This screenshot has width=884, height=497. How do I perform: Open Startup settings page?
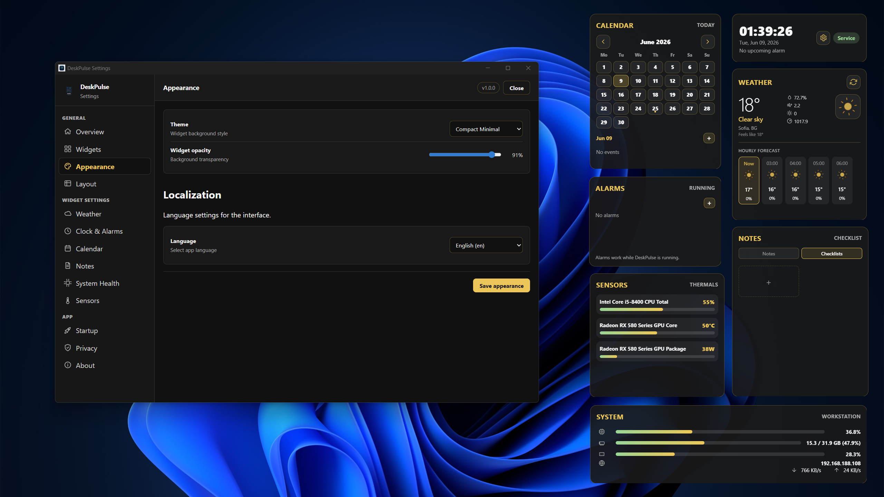[x=105, y=331]
